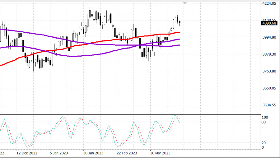Image resolution: width=280 pixels, height=158 pixels.
Task: Click the last black candlestick on chart
Action: coord(180,22)
